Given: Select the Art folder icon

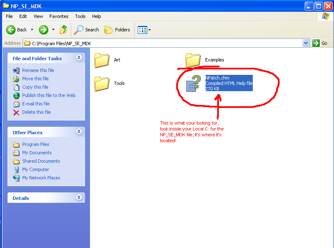Looking at the screenshot, I should coord(102,60).
